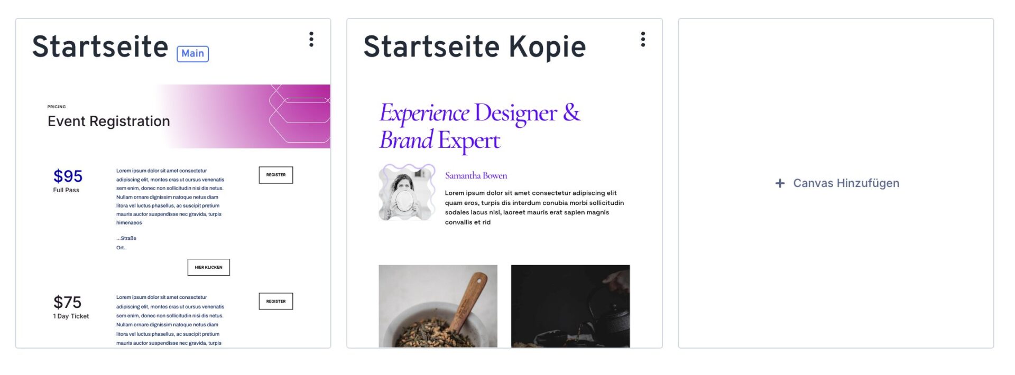Viewport: 1015px width, 375px height.
Task: Select the Samantha Bowen portrait image
Action: click(407, 192)
